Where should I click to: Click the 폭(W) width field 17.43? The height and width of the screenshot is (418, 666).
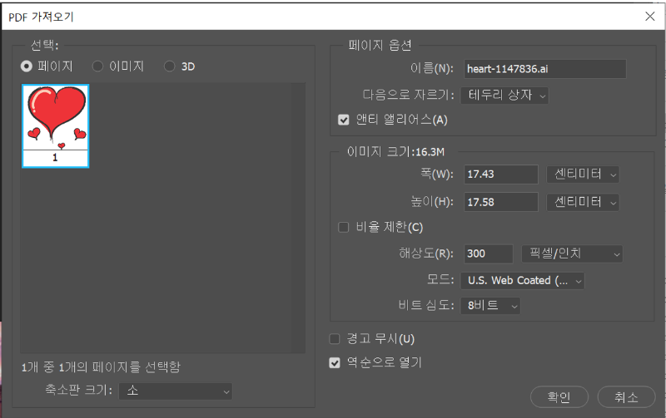(501, 175)
